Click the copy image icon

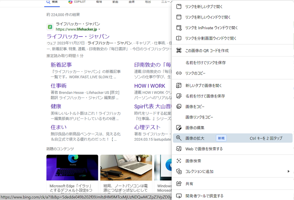point(179,107)
